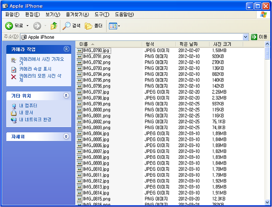Select the IMG_0794.png image icon
Viewport: 272px width, 207px height.
coord(79,74)
